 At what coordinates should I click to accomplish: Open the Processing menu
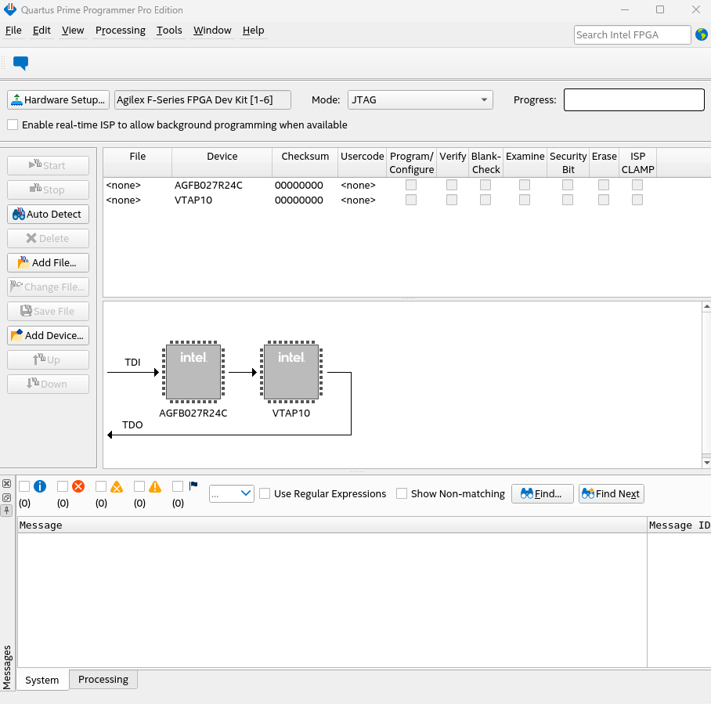[x=120, y=31]
